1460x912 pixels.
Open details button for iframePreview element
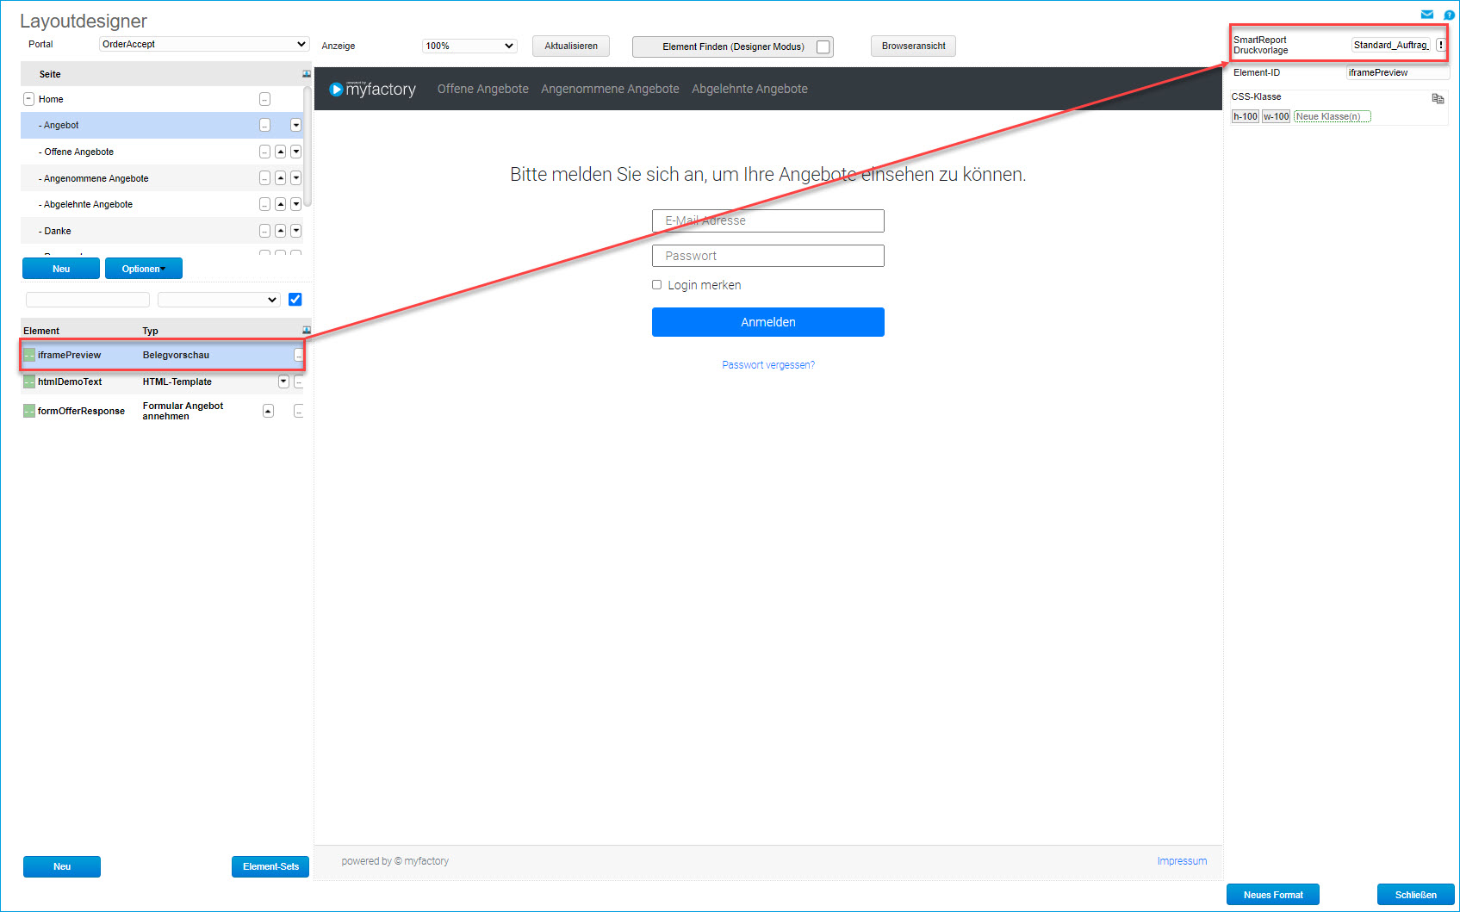click(x=298, y=355)
